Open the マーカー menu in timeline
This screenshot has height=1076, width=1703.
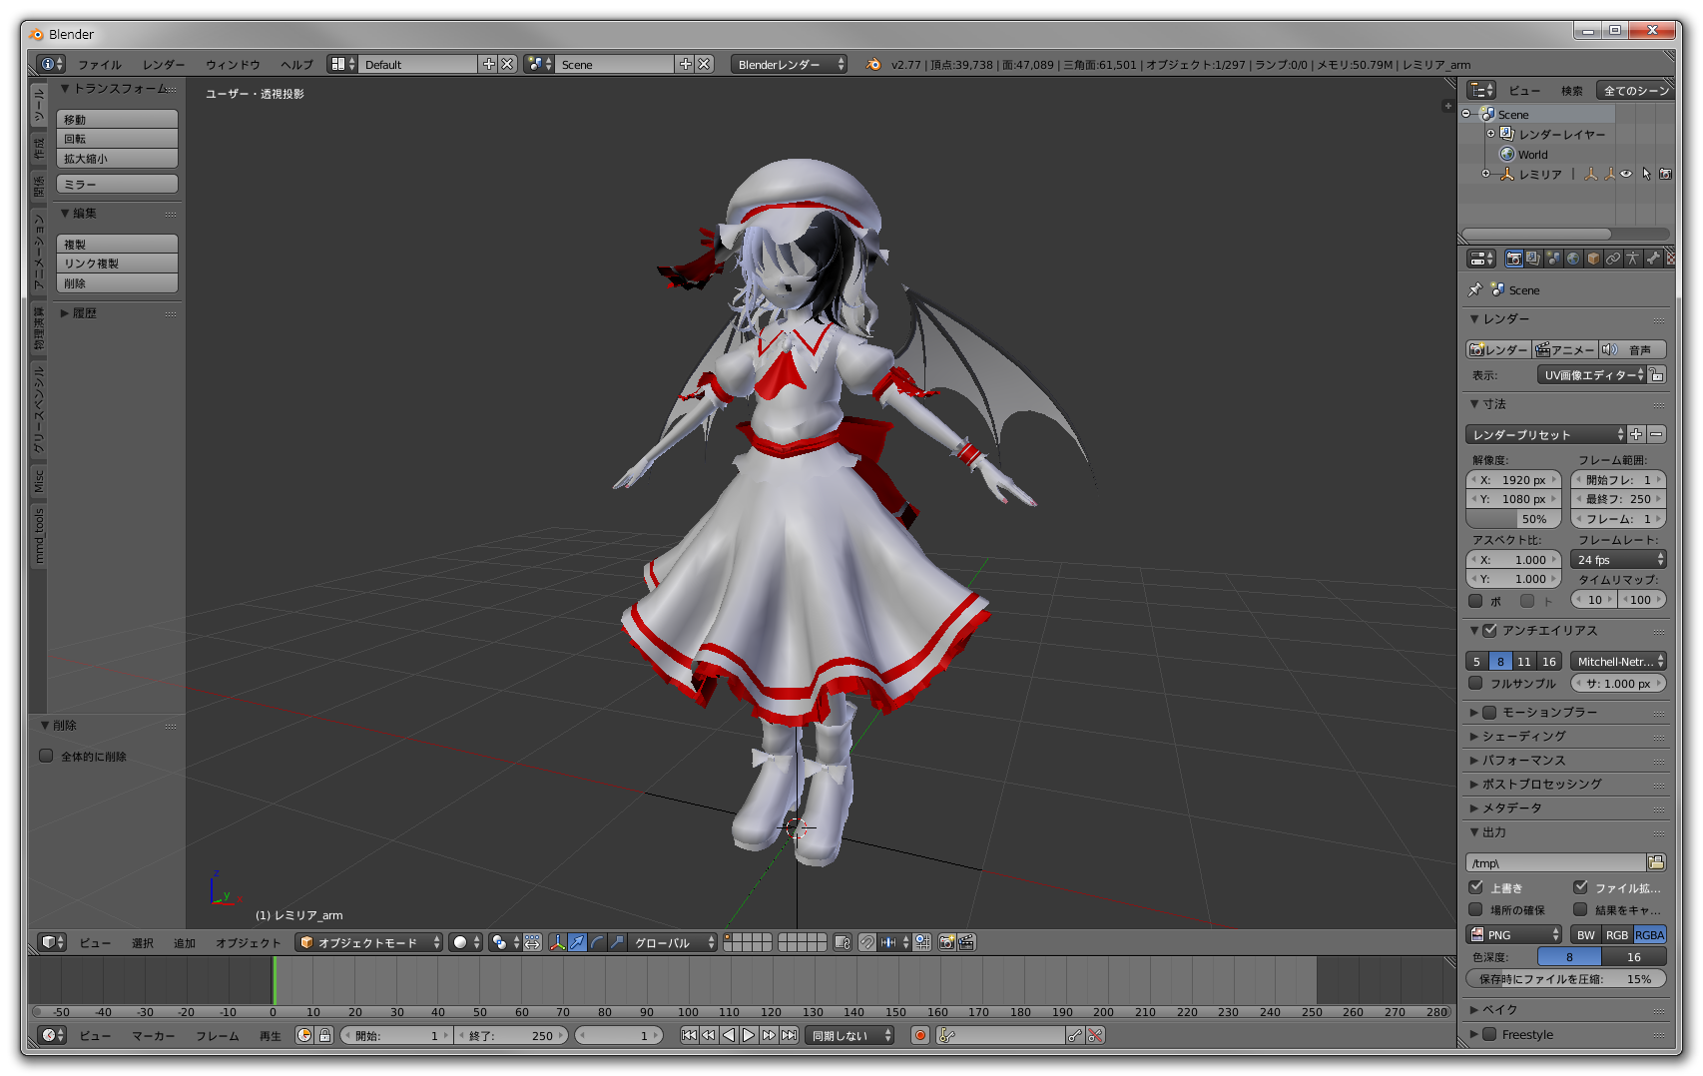click(154, 1035)
